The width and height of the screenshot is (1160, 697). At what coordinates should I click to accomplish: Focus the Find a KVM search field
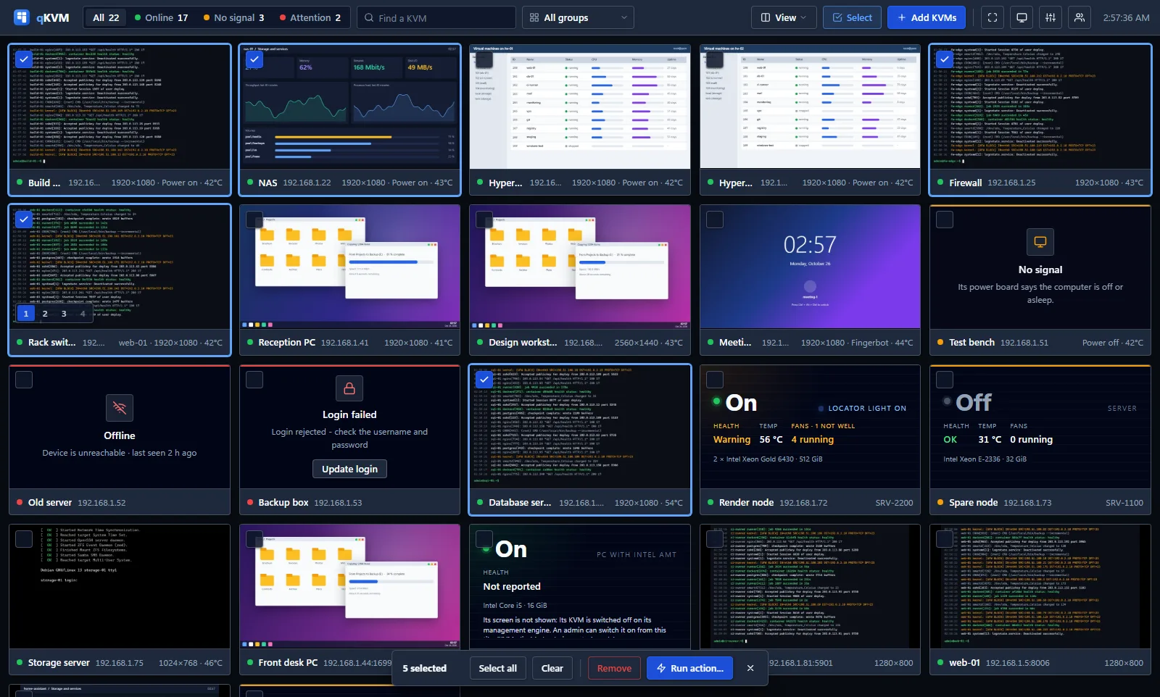[436, 17]
